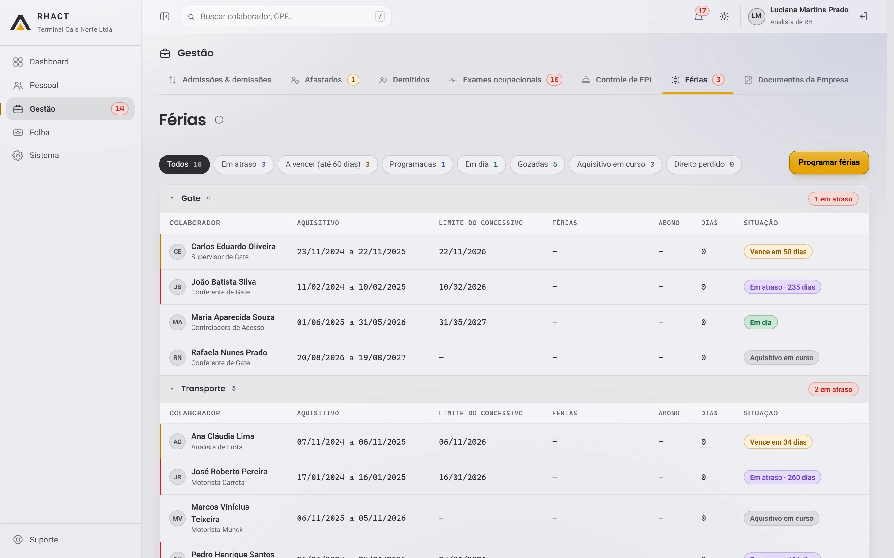The image size is (894, 558).
Task: Open the Exames ocupacionais tab
Action: pyautogui.click(x=505, y=80)
